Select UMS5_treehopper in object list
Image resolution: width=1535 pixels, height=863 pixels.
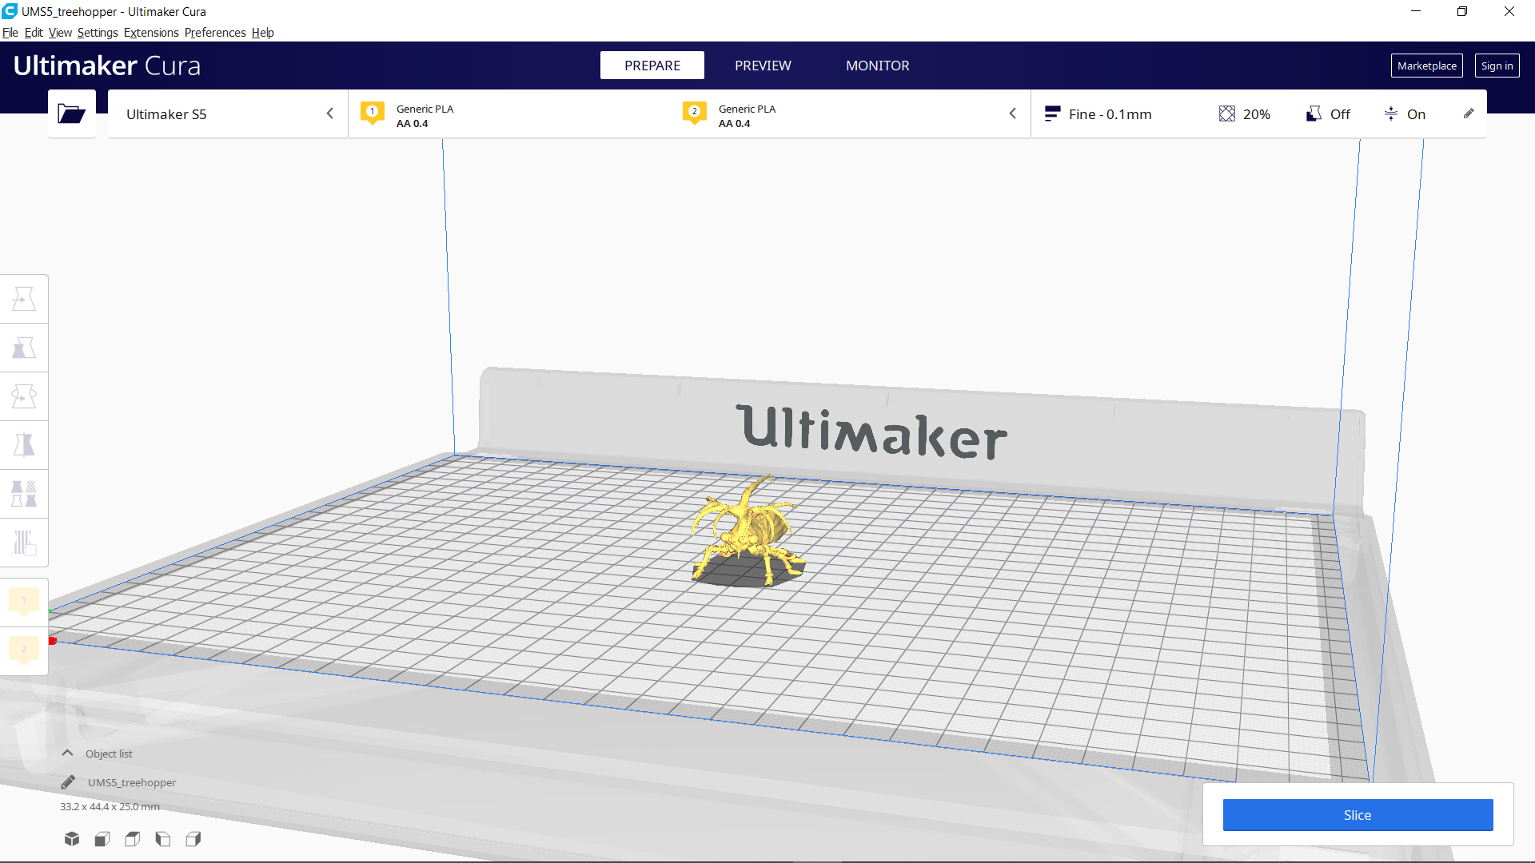click(x=132, y=782)
